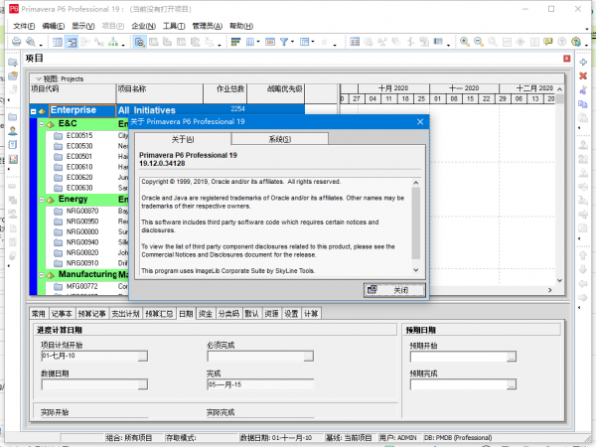Collapse the Energy EPS node

[42, 200]
